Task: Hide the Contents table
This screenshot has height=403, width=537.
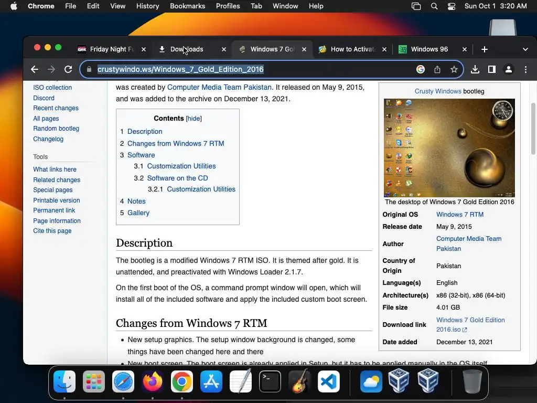Action: point(194,119)
